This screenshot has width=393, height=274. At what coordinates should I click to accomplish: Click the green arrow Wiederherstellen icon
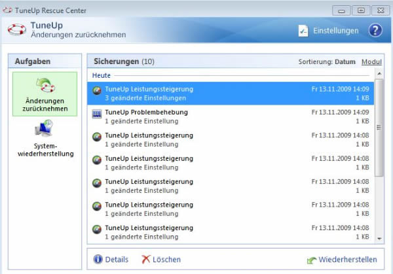coord(312,260)
